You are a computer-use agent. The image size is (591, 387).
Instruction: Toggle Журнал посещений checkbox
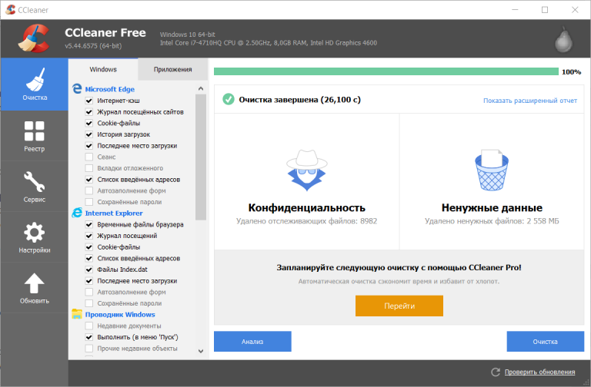click(x=89, y=236)
